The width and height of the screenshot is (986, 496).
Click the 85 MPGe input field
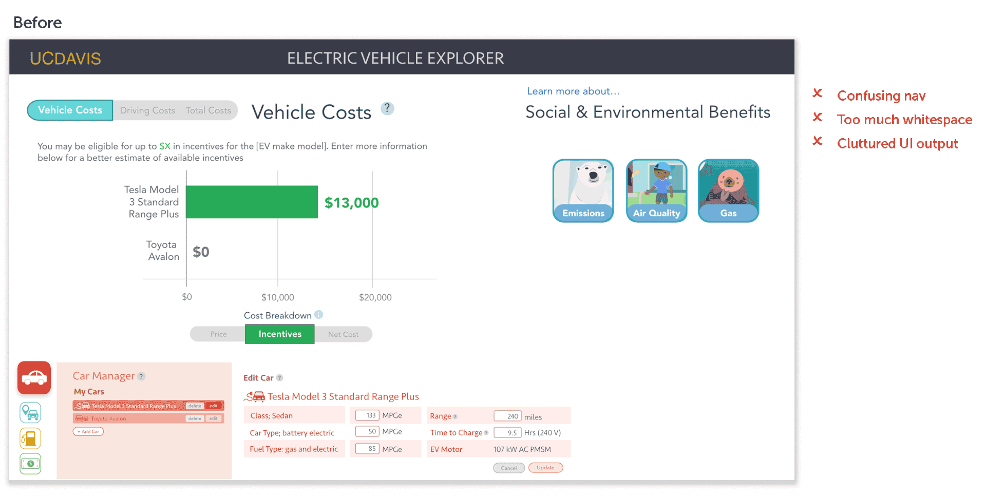[367, 448]
